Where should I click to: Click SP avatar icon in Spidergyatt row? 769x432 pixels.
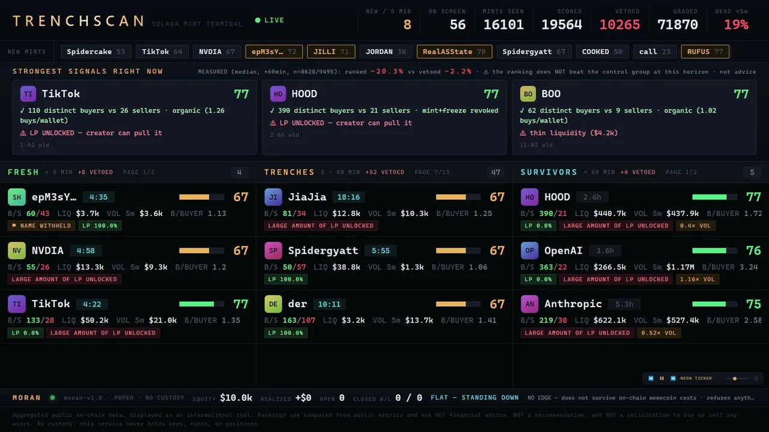click(273, 250)
